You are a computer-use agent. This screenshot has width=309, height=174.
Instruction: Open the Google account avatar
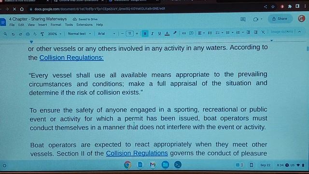click(x=301, y=18)
